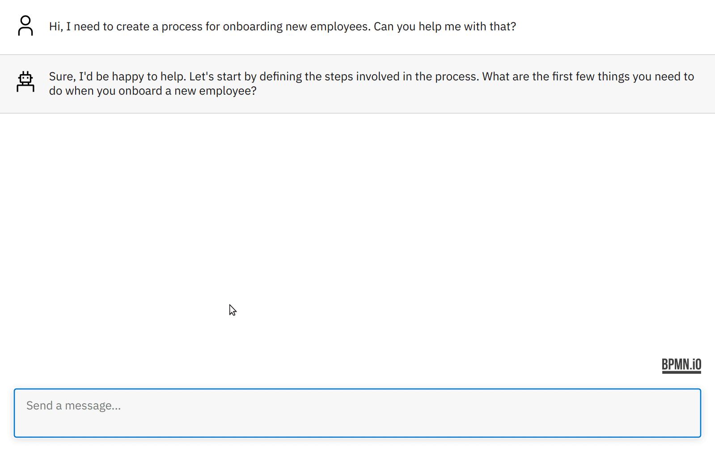Focus the 'Send a message...' input field
The width and height of the screenshot is (715, 451).
point(357,413)
